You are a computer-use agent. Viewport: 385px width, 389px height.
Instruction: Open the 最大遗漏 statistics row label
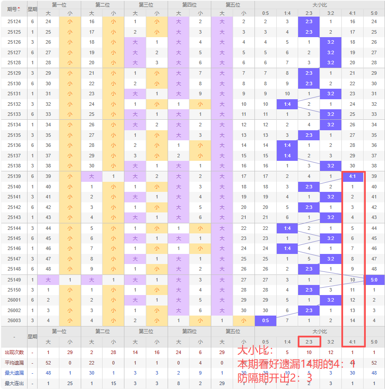tap(14, 373)
